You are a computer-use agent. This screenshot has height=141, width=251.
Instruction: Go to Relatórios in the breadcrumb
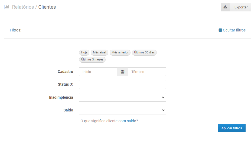tap(23, 7)
